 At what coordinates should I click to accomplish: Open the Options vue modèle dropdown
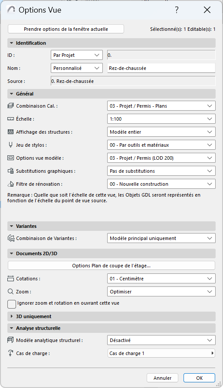point(161,158)
